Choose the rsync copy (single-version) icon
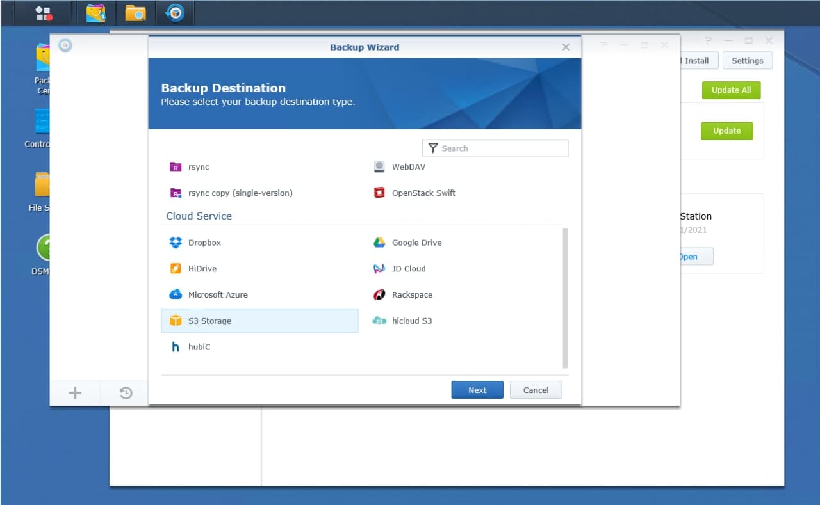This screenshot has width=820, height=505. (175, 193)
